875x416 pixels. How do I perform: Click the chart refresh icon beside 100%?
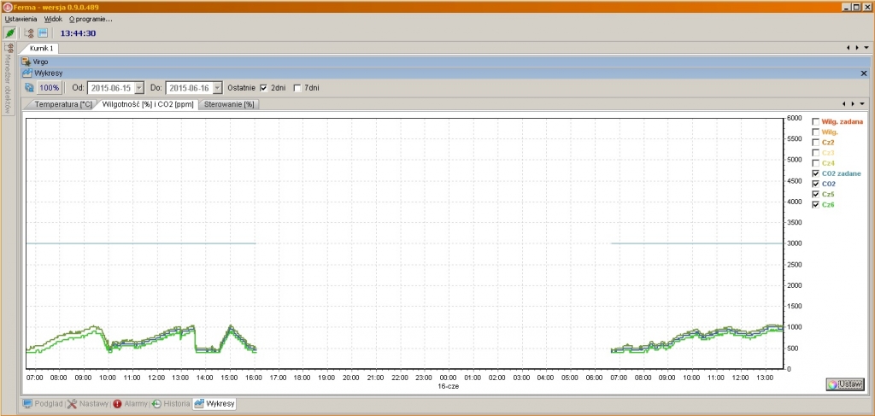tap(28, 87)
